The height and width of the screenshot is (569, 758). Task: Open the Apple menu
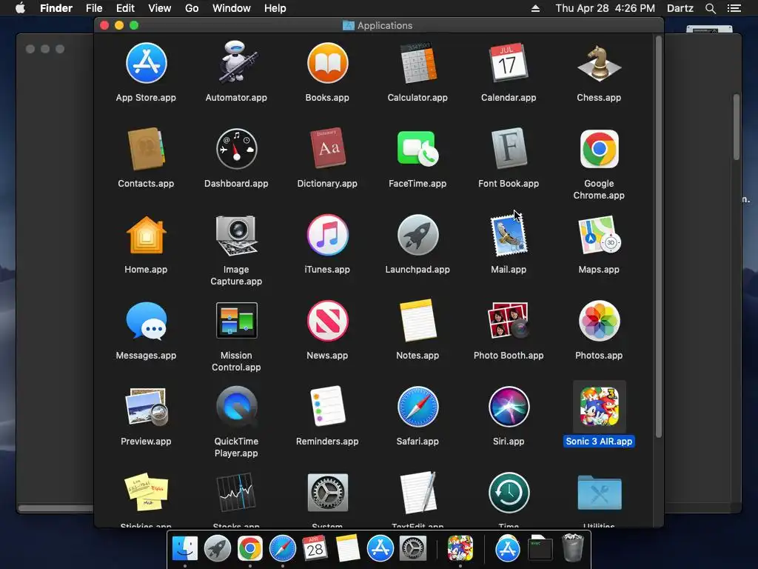coord(20,8)
